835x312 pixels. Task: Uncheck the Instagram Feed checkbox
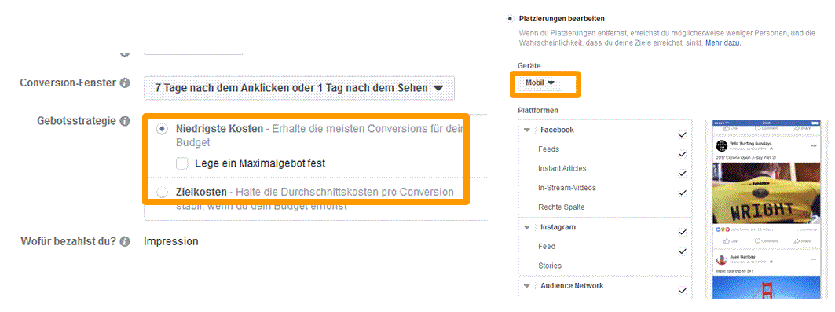682,251
